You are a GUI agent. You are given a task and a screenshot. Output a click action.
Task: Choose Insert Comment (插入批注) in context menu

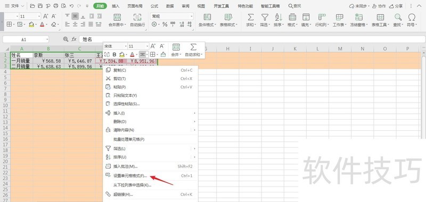151,166
